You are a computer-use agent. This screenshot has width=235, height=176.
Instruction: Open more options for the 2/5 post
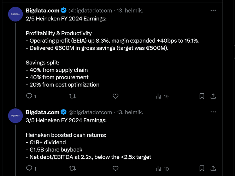[x=213, y=11]
